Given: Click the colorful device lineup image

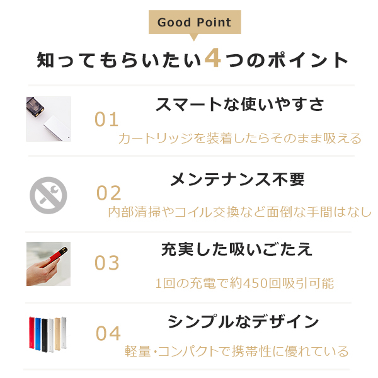Looking at the screenshot, I should [x=49, y=335].
